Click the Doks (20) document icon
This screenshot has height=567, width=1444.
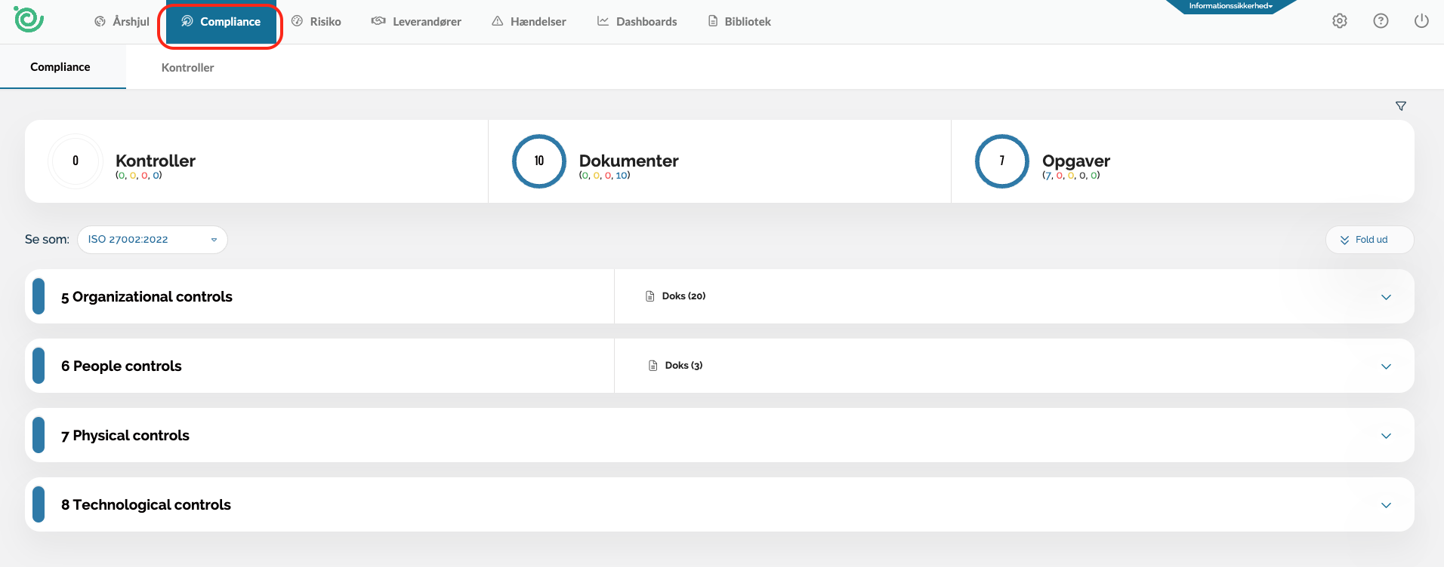649,296
